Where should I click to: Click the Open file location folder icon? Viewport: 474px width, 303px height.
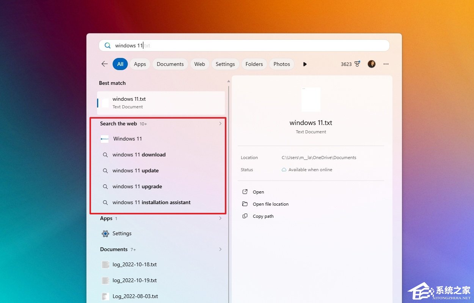point(245,204)
